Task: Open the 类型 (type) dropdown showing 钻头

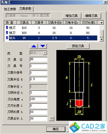Action: tap(38, 53)
